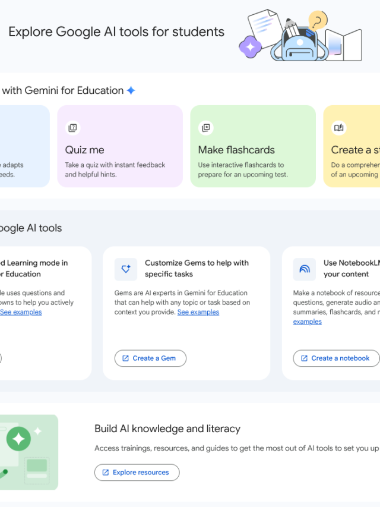Click the NotebookLM icon

coord(305,269)
